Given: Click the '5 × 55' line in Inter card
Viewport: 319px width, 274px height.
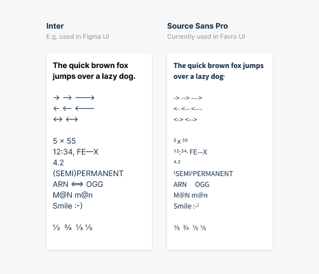Looking at the screenshot, I should pyautogui.click(x=64, y=141).
